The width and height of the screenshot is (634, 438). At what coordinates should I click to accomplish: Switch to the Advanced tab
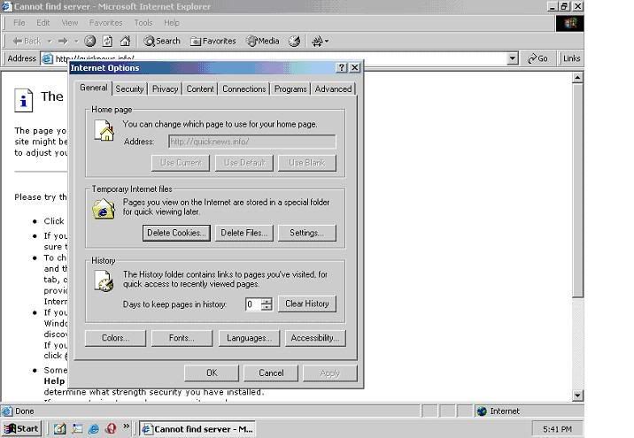tap(333, 88)
